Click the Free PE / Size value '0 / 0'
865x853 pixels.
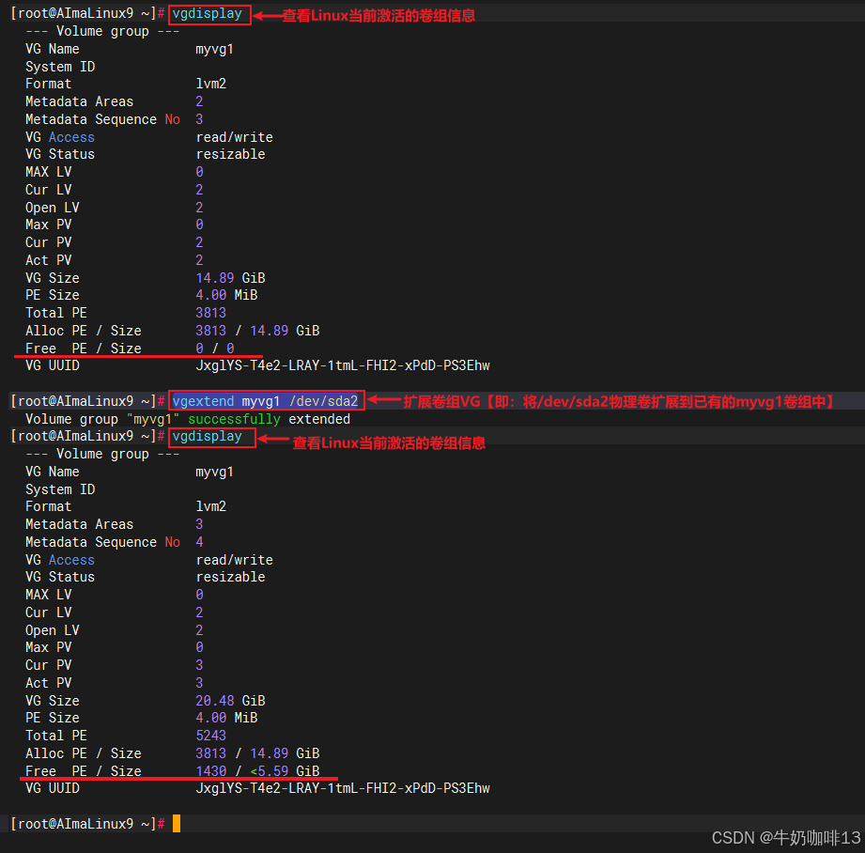pyautogui.click(x=215, y=349)
